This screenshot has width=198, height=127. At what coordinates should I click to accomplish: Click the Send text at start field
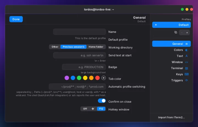79,55
